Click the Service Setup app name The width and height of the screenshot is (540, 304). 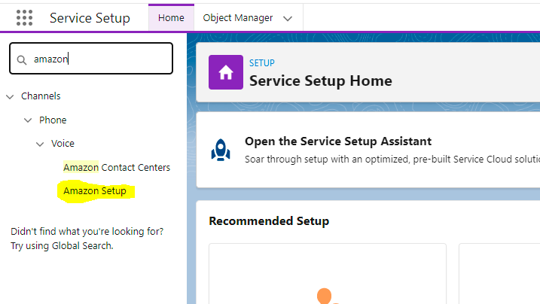click(90, 18)
